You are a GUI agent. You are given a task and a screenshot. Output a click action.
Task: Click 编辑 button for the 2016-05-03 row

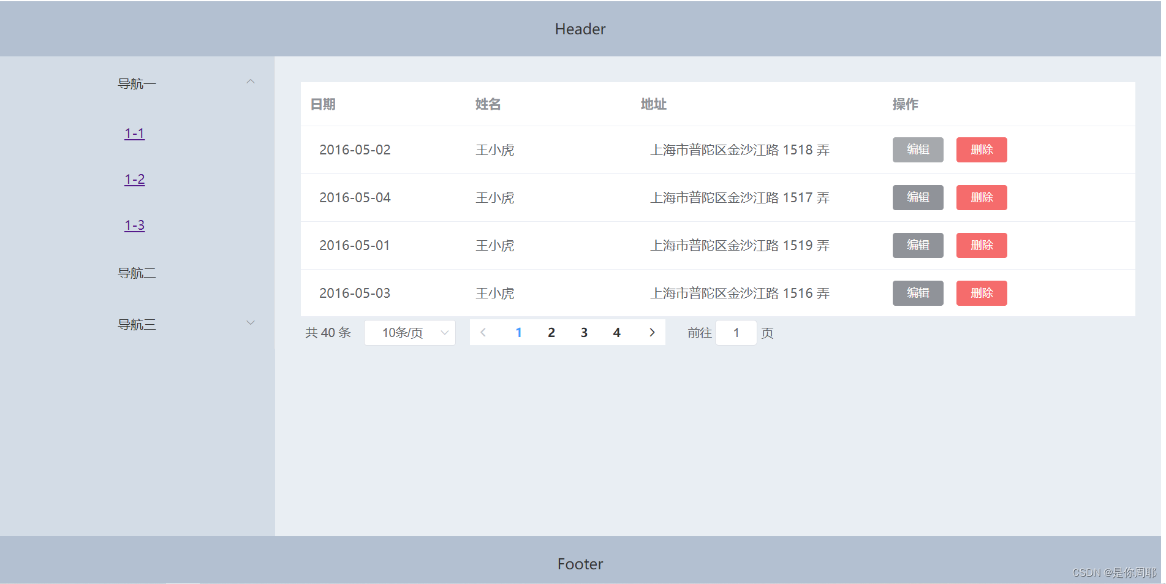pos(917,293)
